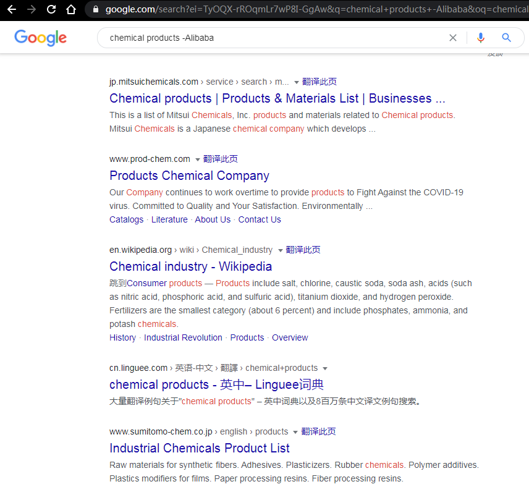Open Industrial Chemicals Product List result
Viewport: 529px width, 492px height.
(x=199, y=448)
